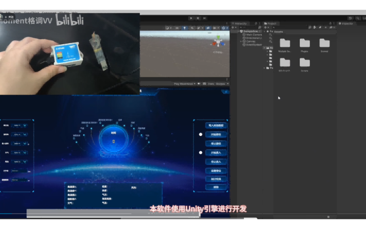The height and width of the screenshot is (229, 366).
Task: Collapse the SampleScene in Hierarchy
Action: tap(238, 32)
